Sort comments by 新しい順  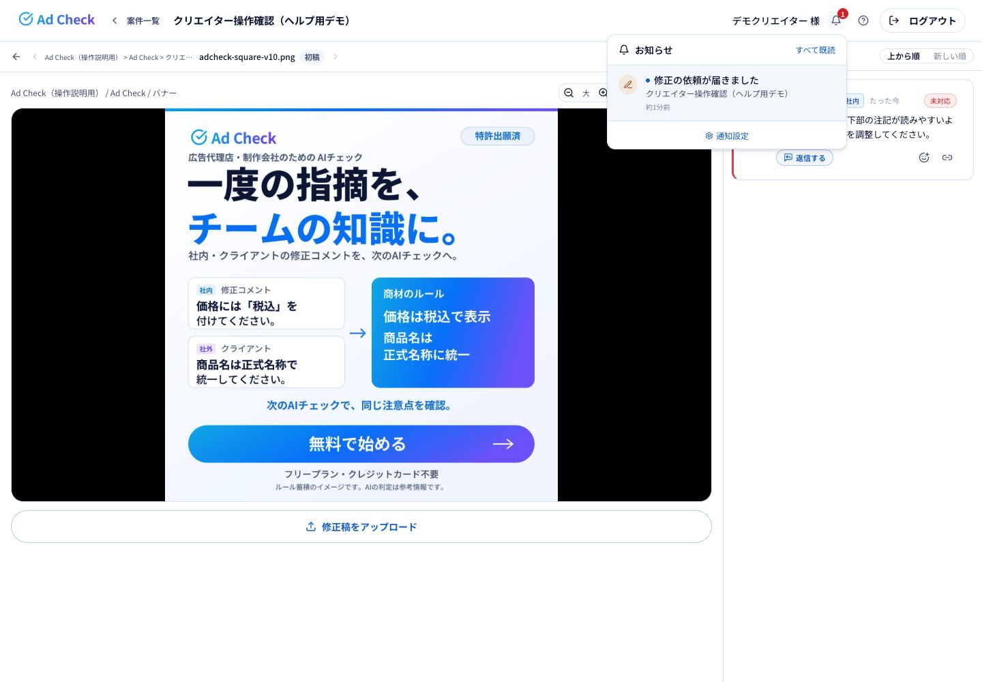(950, 56)
